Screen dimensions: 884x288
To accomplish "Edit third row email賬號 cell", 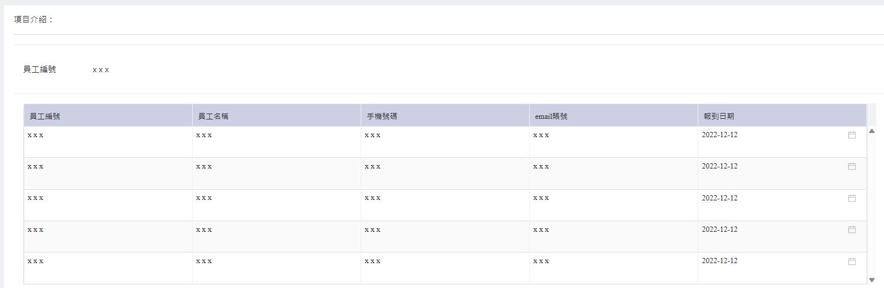I will [x=614, y=205].
